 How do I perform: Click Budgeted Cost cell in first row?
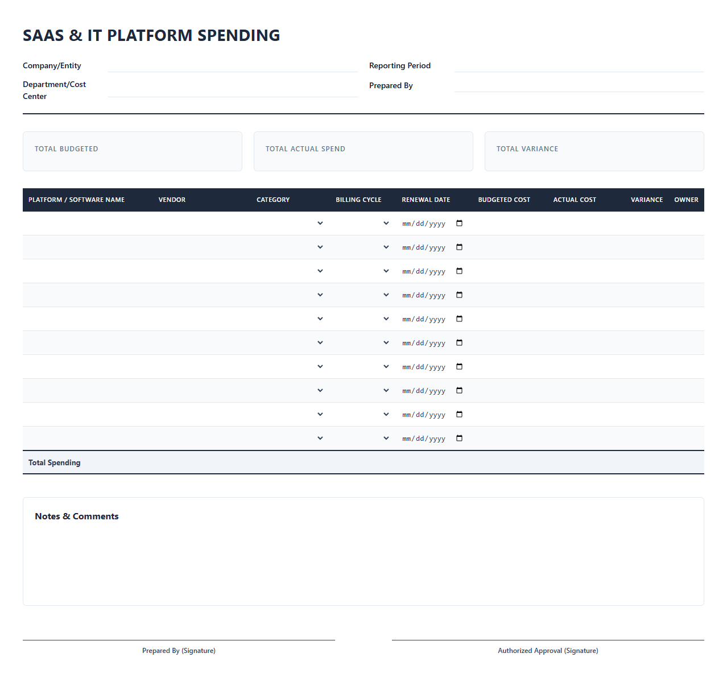point(510,224)
